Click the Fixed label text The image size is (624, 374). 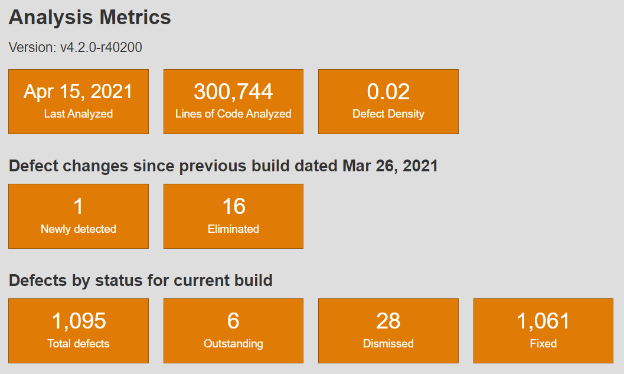tap(543, 343)
